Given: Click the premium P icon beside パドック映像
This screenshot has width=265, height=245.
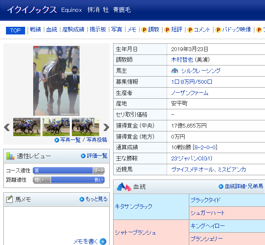Looking at the screenshot, I should pyautogui.click(x=218, y=30).
